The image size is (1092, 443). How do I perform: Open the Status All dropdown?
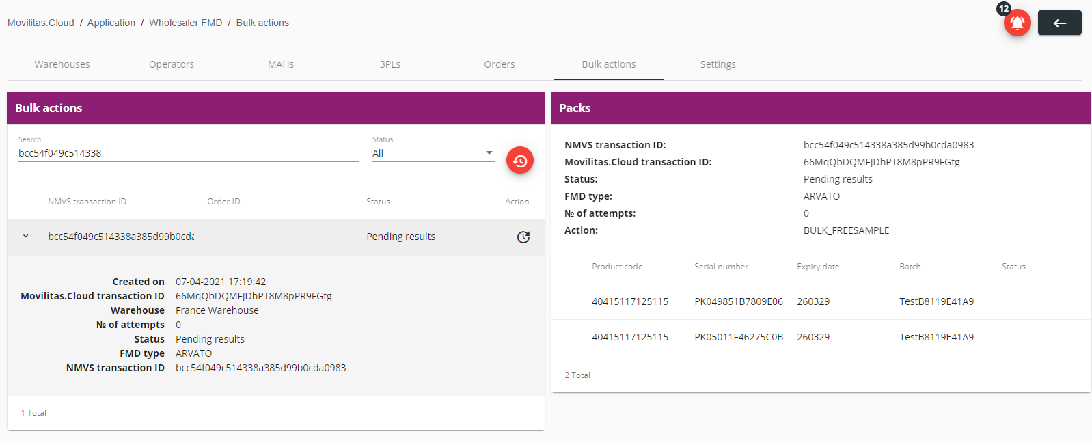(x=433, y=153)
